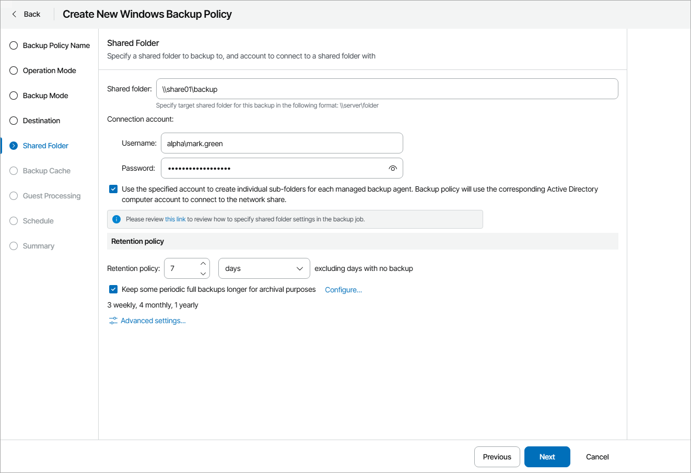Click the Operation Mode step circle
Image resolution: width=691 pixels, height=473 pixels.
(14, 70)
